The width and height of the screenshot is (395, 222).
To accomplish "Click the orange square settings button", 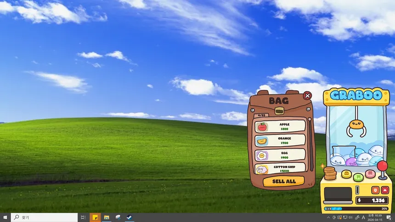I will tap(375, 190).
